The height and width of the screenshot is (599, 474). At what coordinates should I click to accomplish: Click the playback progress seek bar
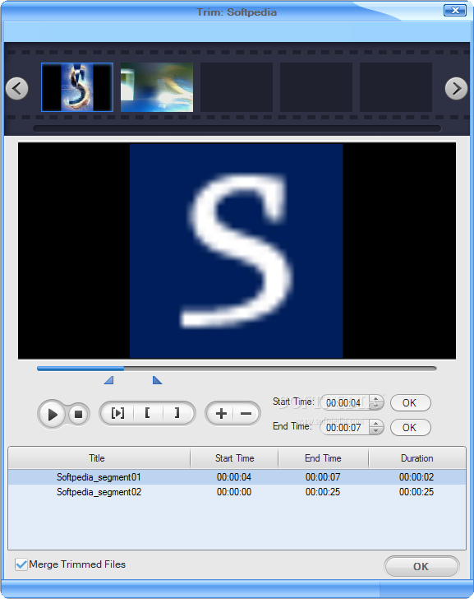point(237,369)
